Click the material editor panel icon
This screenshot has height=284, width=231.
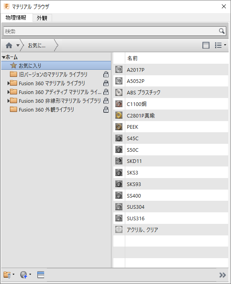coord(41,274)
